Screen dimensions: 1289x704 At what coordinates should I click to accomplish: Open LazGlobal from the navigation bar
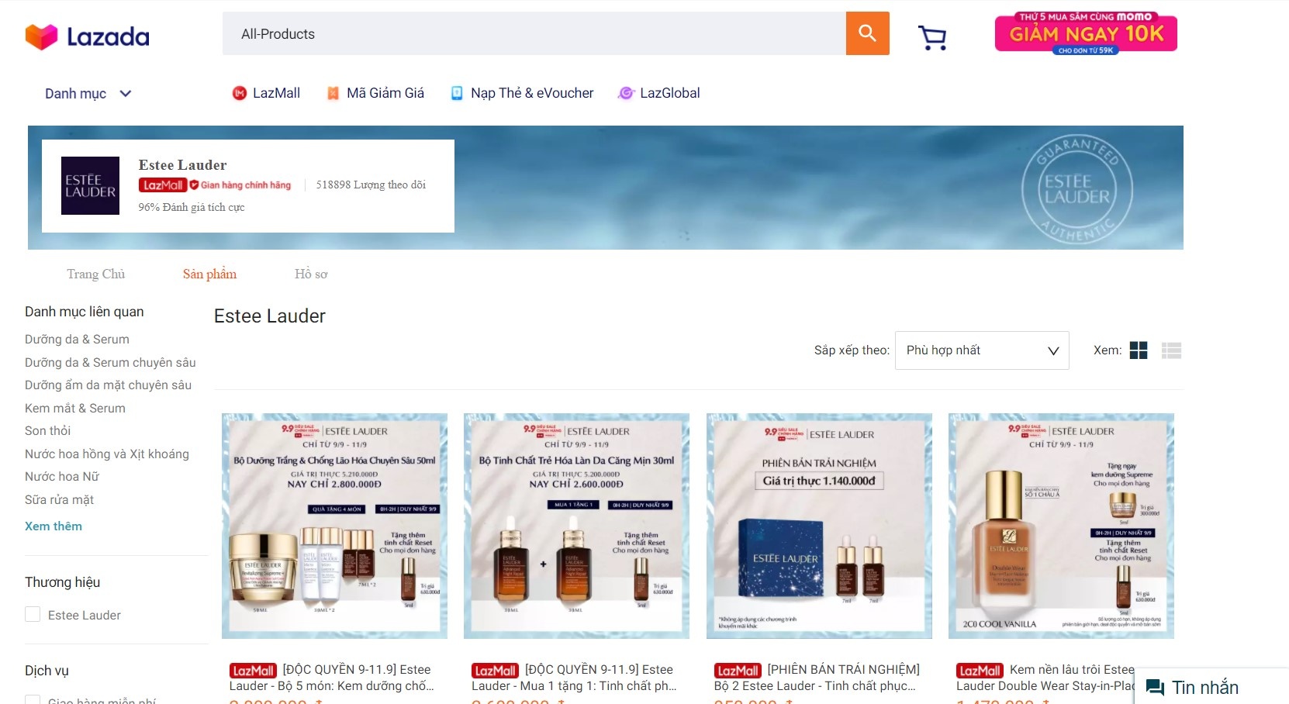658,93
